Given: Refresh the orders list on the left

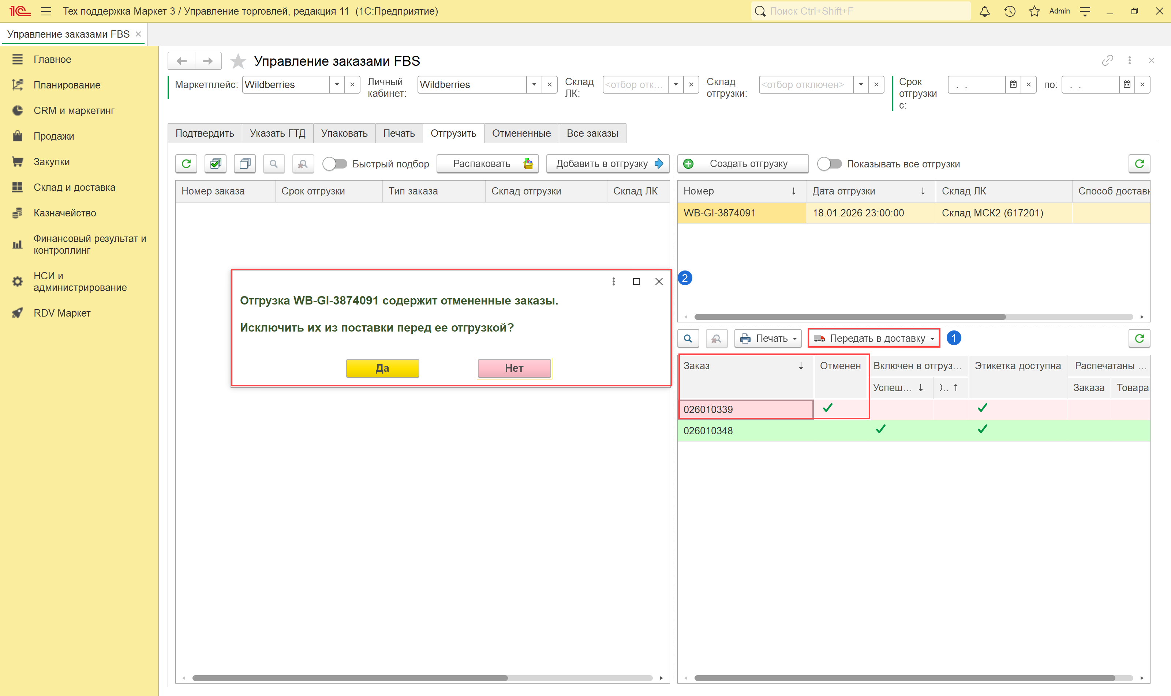Looking at the screenshot, I should [x=186, y=164].
